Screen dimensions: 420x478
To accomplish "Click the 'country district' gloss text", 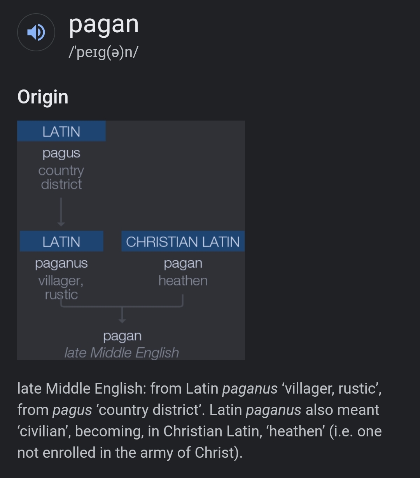I will pos(61,177).
